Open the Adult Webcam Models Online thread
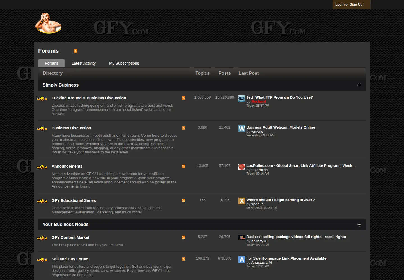 pos(289,127)
